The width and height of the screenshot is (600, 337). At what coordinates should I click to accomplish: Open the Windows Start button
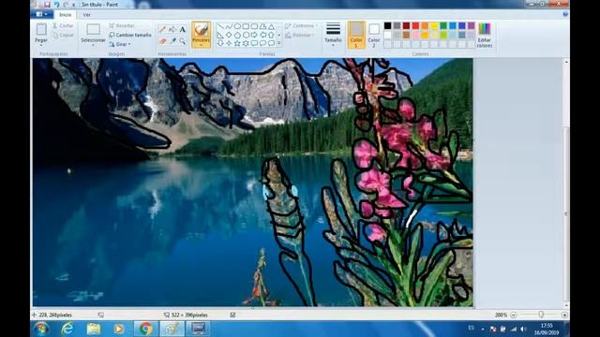[41, 329]
